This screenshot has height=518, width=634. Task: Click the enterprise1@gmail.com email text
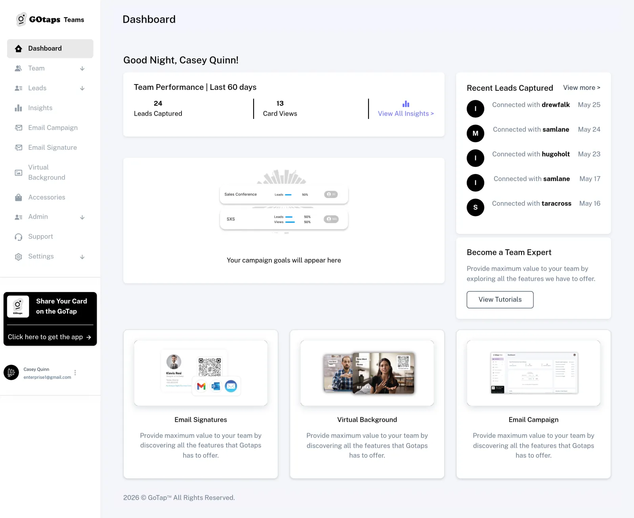point(47,377)
